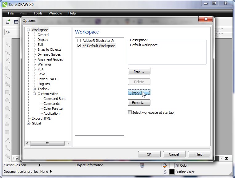235x178 pixels.
Task: Select Alignment Guides in the tree
Action: [50, 59]
